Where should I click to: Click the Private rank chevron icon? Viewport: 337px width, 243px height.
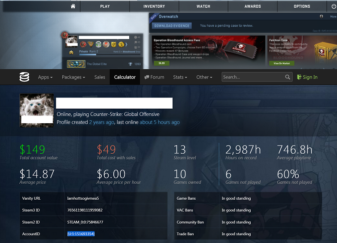coord(71,52)
